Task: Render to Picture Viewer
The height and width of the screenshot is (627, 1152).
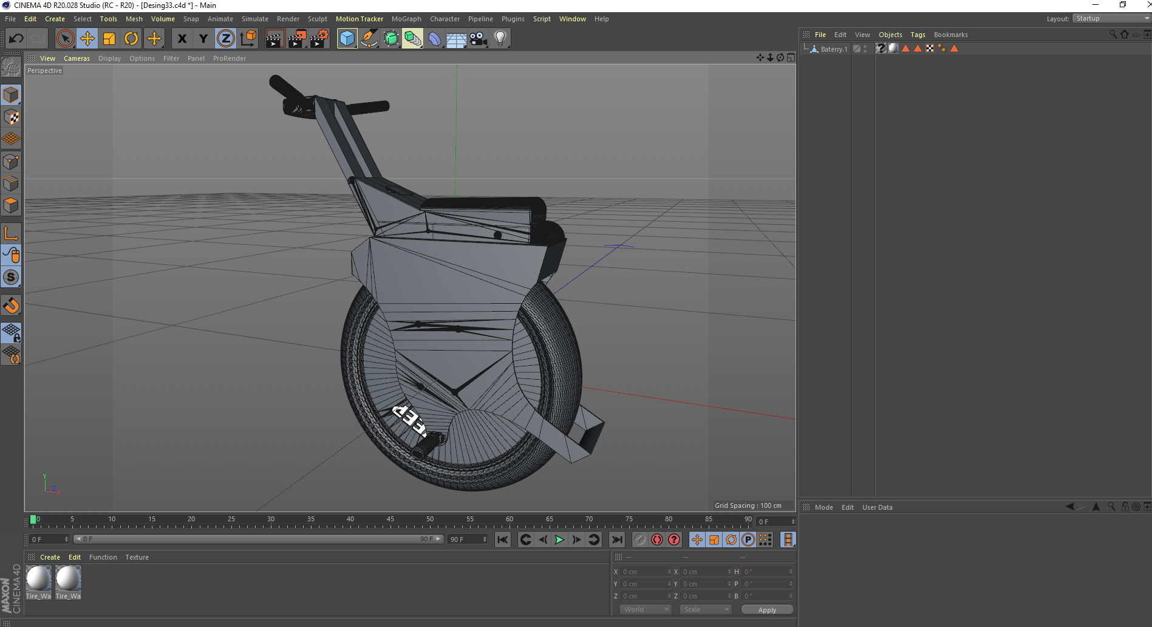Action: (296, 39)
